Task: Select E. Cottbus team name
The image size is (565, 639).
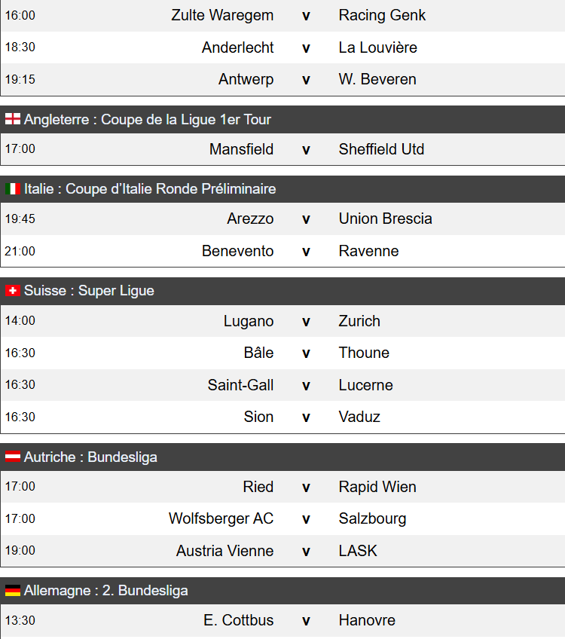Action: [x=238, y=620]
